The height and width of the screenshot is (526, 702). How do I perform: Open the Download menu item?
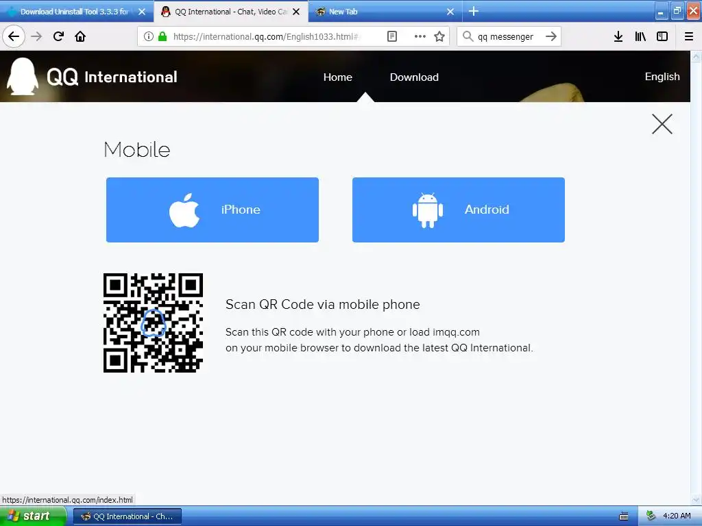click(x=414, y=77)
